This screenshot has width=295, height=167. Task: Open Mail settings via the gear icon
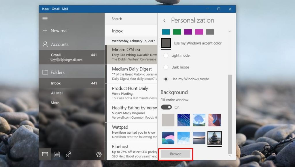[99, 154]
